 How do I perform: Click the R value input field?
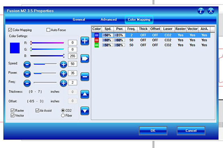(73, 43)
